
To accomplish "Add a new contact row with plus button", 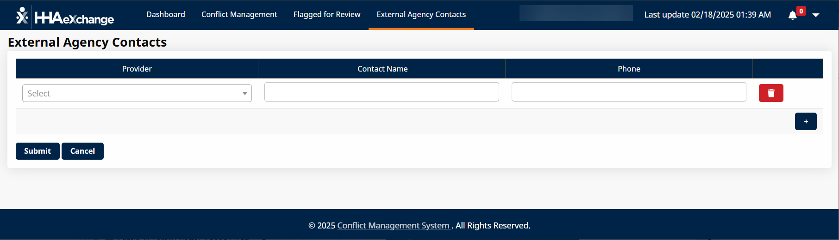I will click(806, 121).
